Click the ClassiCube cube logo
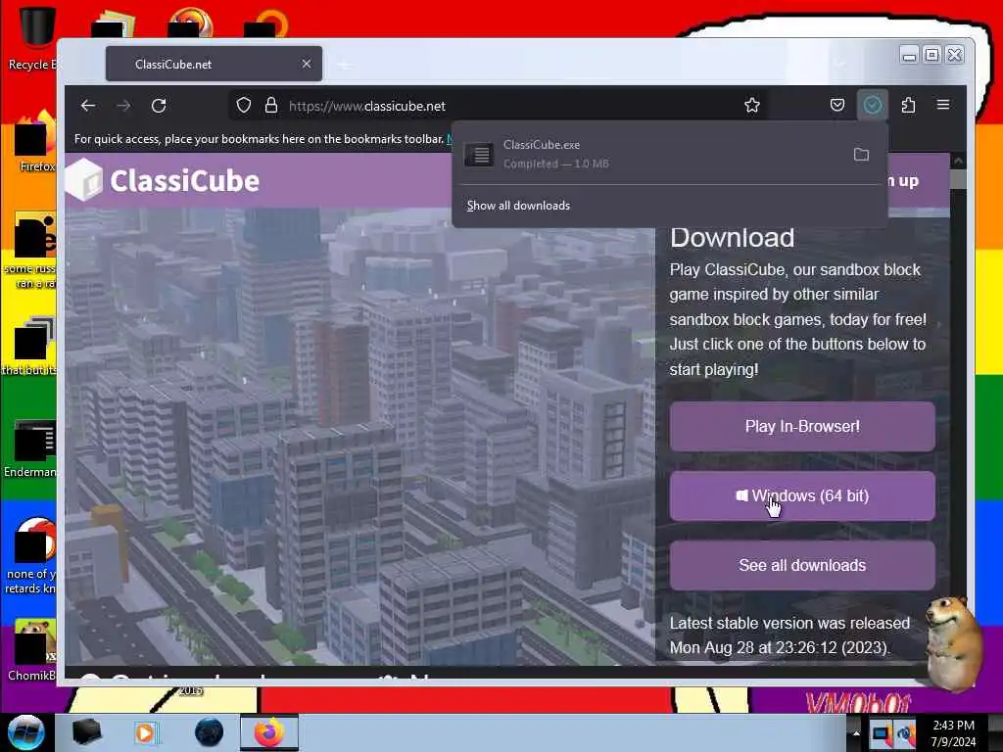The width and height of the screenshot is (1003, 752). click(84, 180)
